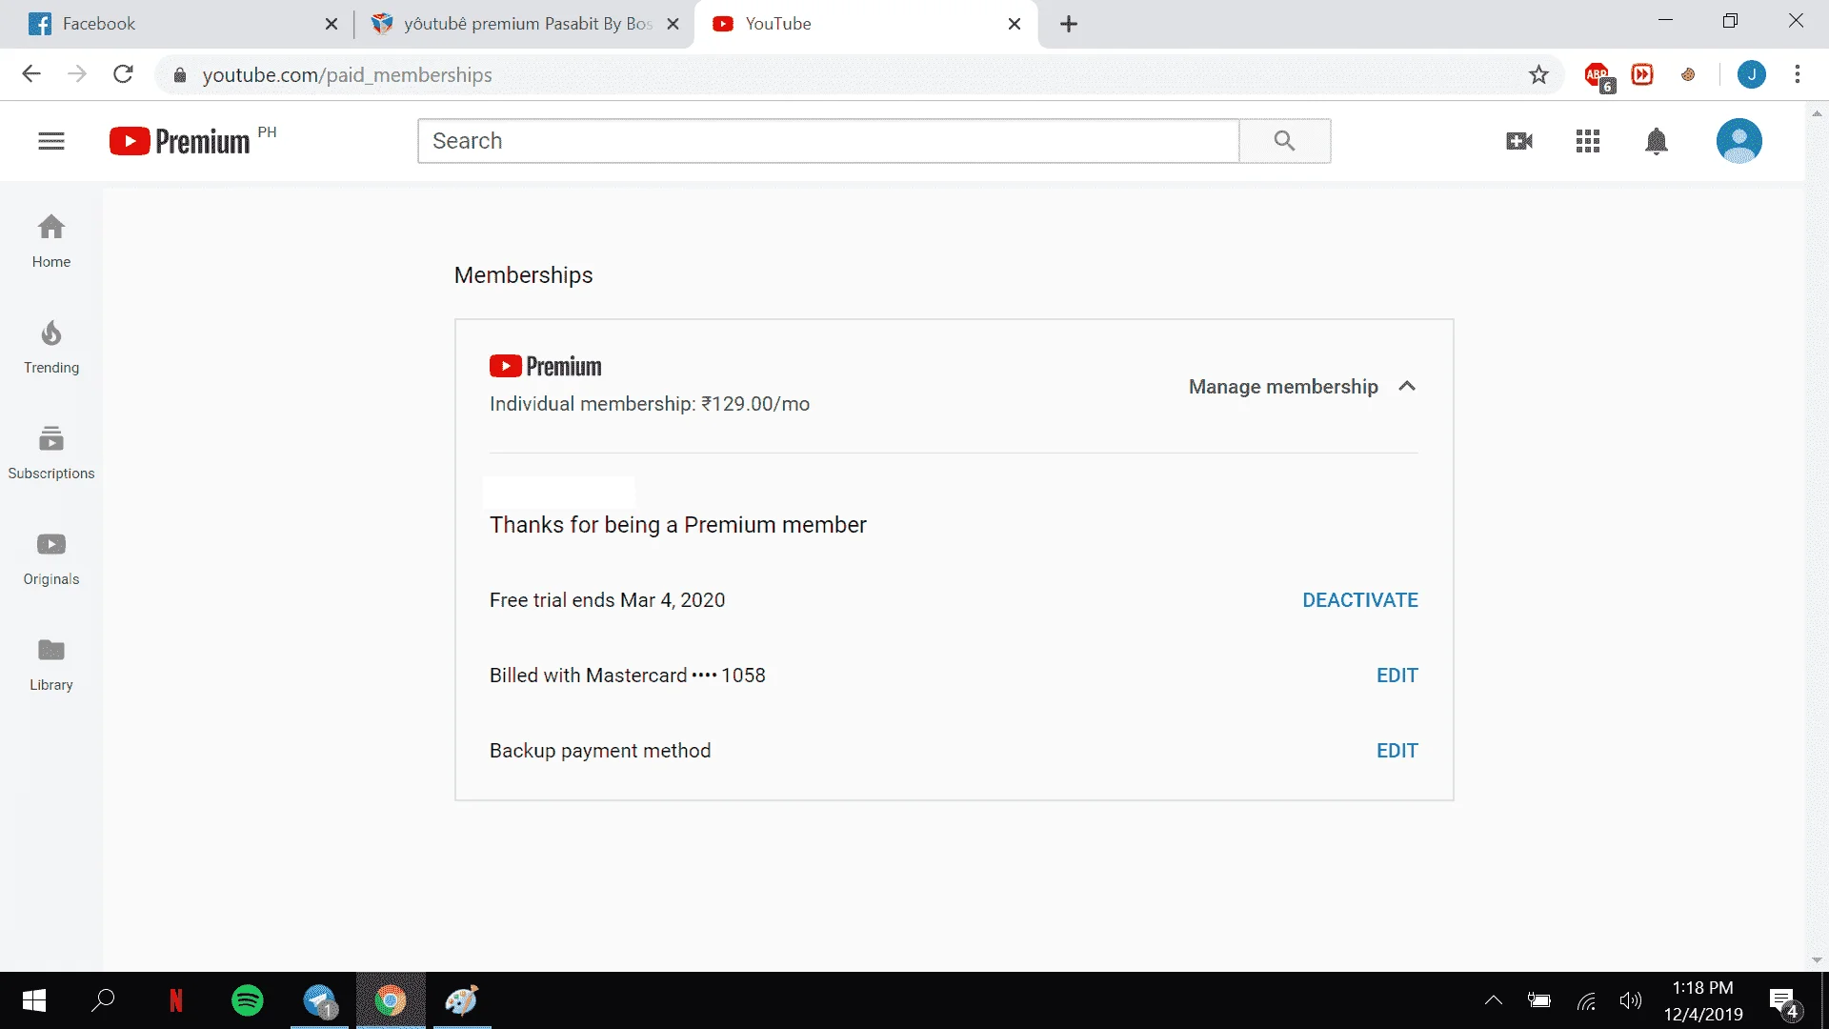Click the Manage membership label
Viewport: 1829px width, 1029px height.
coord(1283,387)
